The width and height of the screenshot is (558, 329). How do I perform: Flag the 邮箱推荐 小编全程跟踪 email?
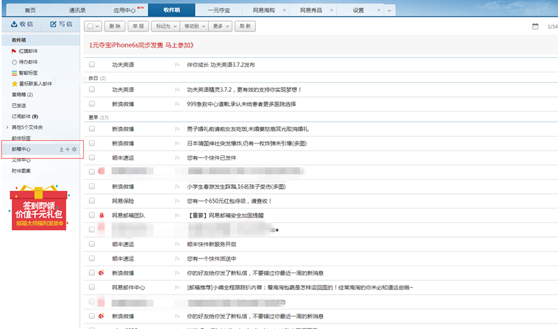[177, 288]
